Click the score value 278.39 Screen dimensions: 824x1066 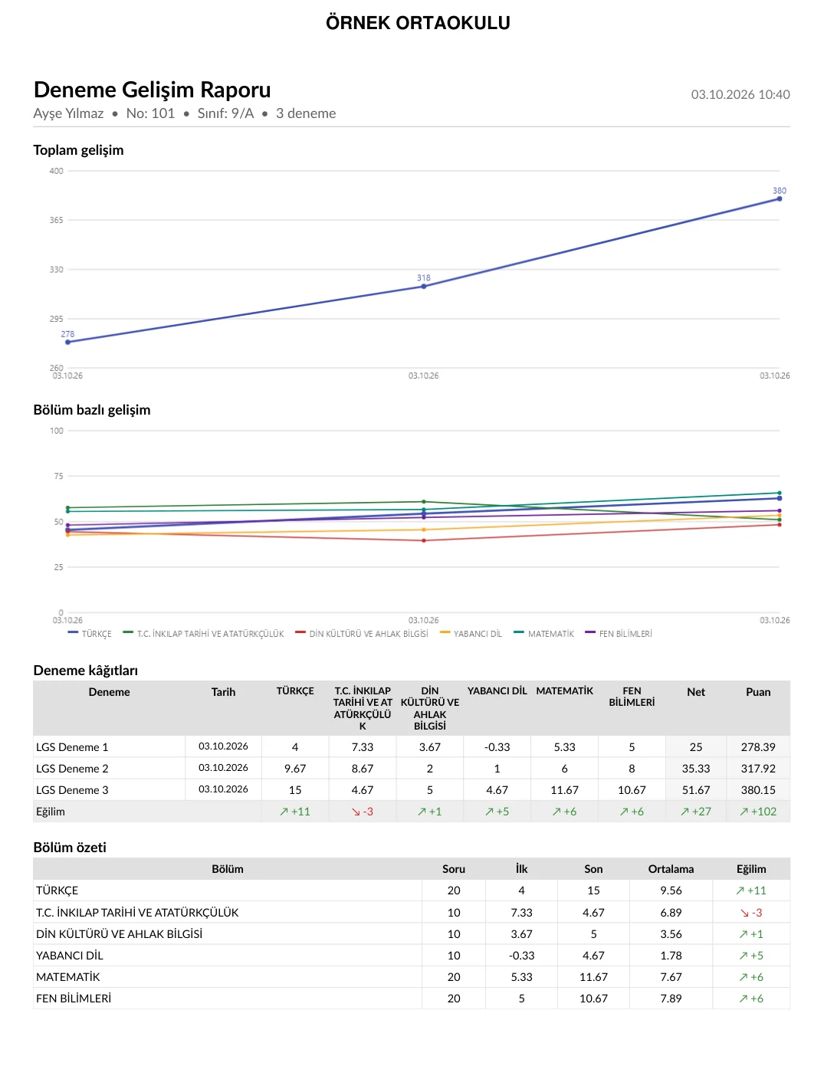[758, 747]
